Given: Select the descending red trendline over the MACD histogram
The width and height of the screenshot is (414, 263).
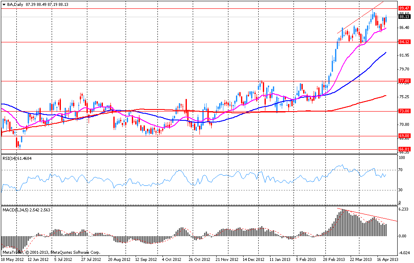Looking at the screenshot, I should click(367, 215).
